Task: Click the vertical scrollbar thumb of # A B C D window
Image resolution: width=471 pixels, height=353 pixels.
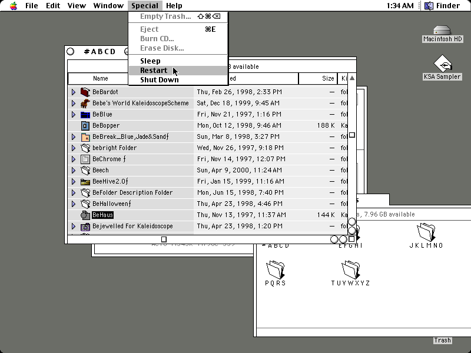Action: [352, 135]
